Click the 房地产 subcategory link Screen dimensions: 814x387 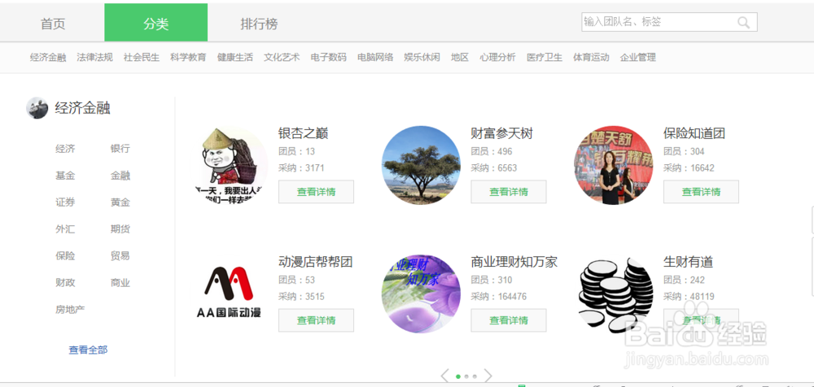(x=70, y=310)
